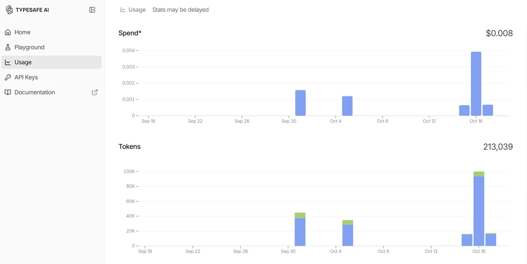Click the TypeSafe AI logo icon

click(9, 10)
